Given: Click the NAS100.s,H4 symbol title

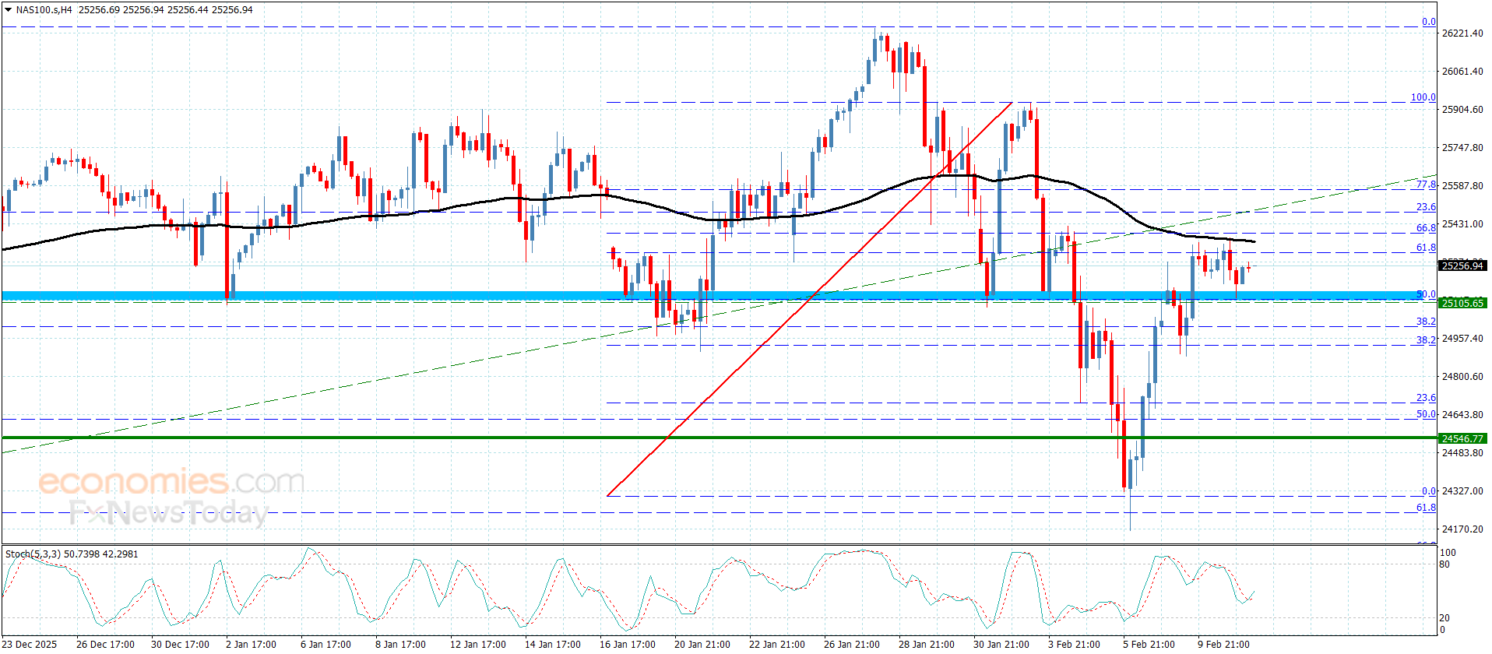Looking at the screenshot, I should tap(44, 10).
